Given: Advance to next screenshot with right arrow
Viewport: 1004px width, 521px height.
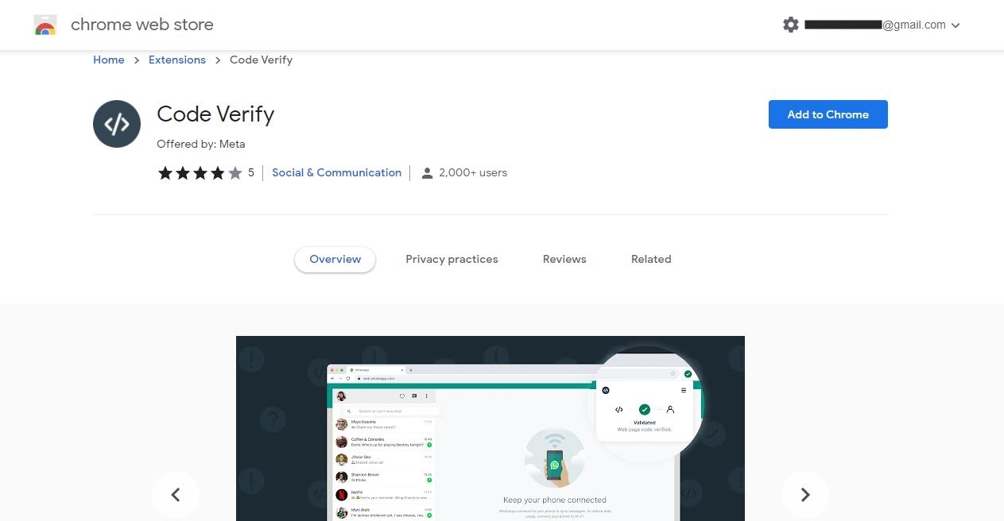Looking at the screenshot, I should [x=805, y=495].
